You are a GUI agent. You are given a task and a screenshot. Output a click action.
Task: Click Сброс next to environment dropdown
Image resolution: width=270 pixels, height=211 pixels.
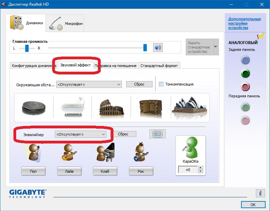pos(139,84)
